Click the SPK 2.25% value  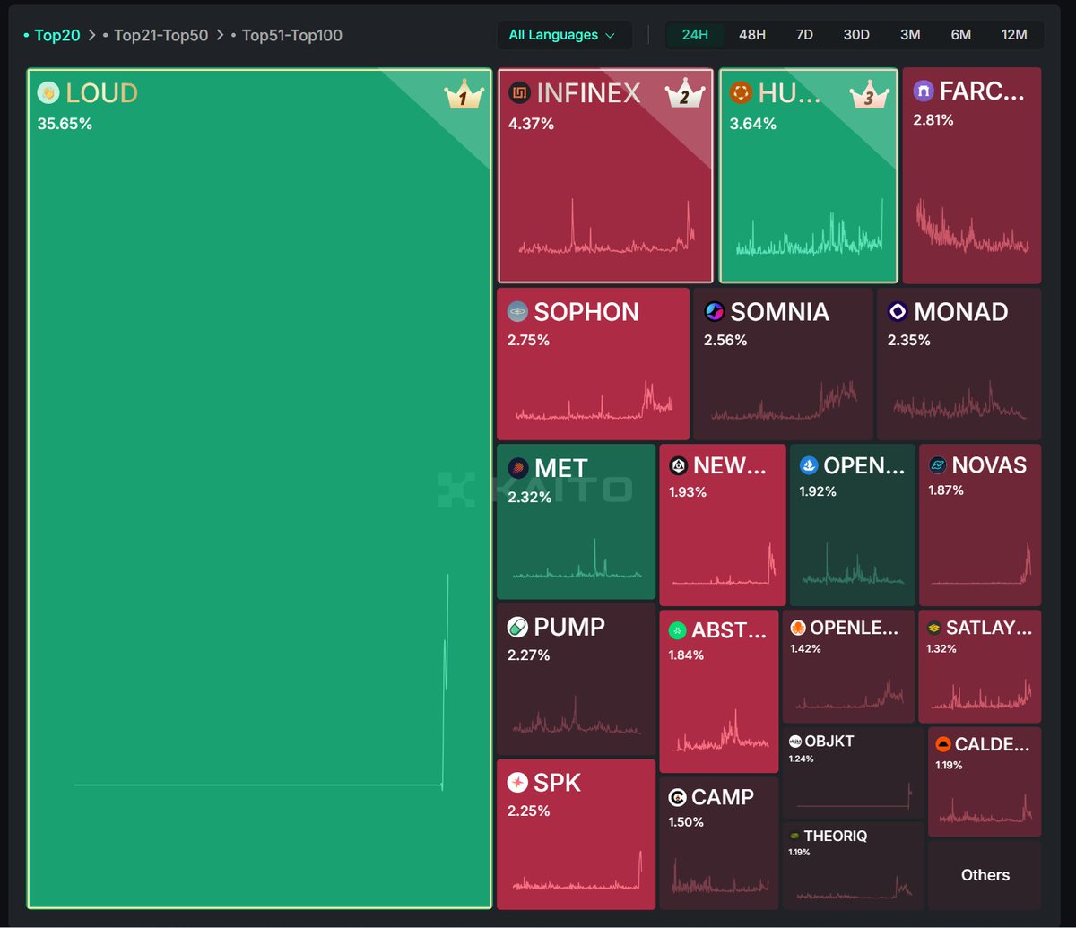[x=529, y=811]
